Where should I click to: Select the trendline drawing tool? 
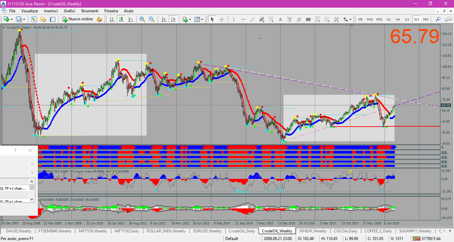coord(253,19)
